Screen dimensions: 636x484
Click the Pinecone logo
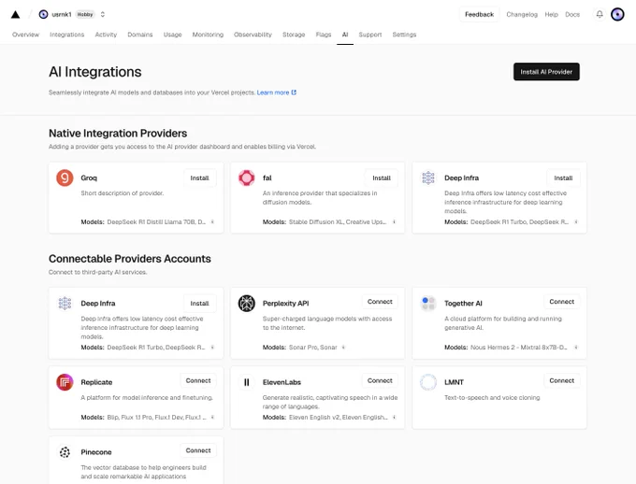coord(65,452)
